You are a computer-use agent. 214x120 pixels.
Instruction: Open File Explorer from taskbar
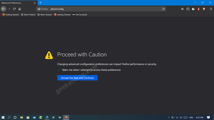pos(22,118)
